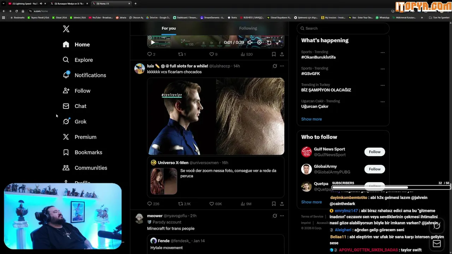Click the Search input field
This screenshot has height=254, width=452.
pos(343,28)
